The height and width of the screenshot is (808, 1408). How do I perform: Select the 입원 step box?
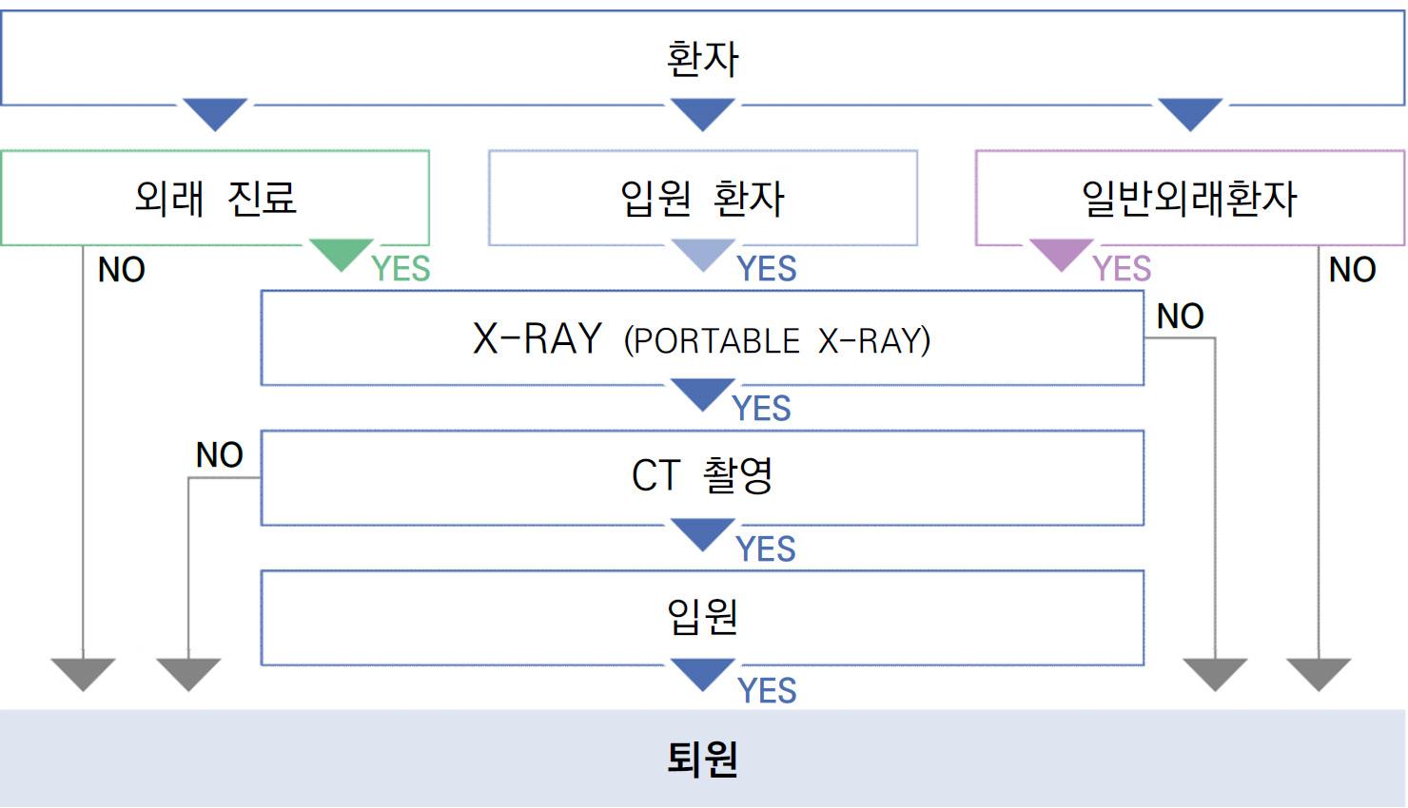pyautogui.click(x=702, y=617)
